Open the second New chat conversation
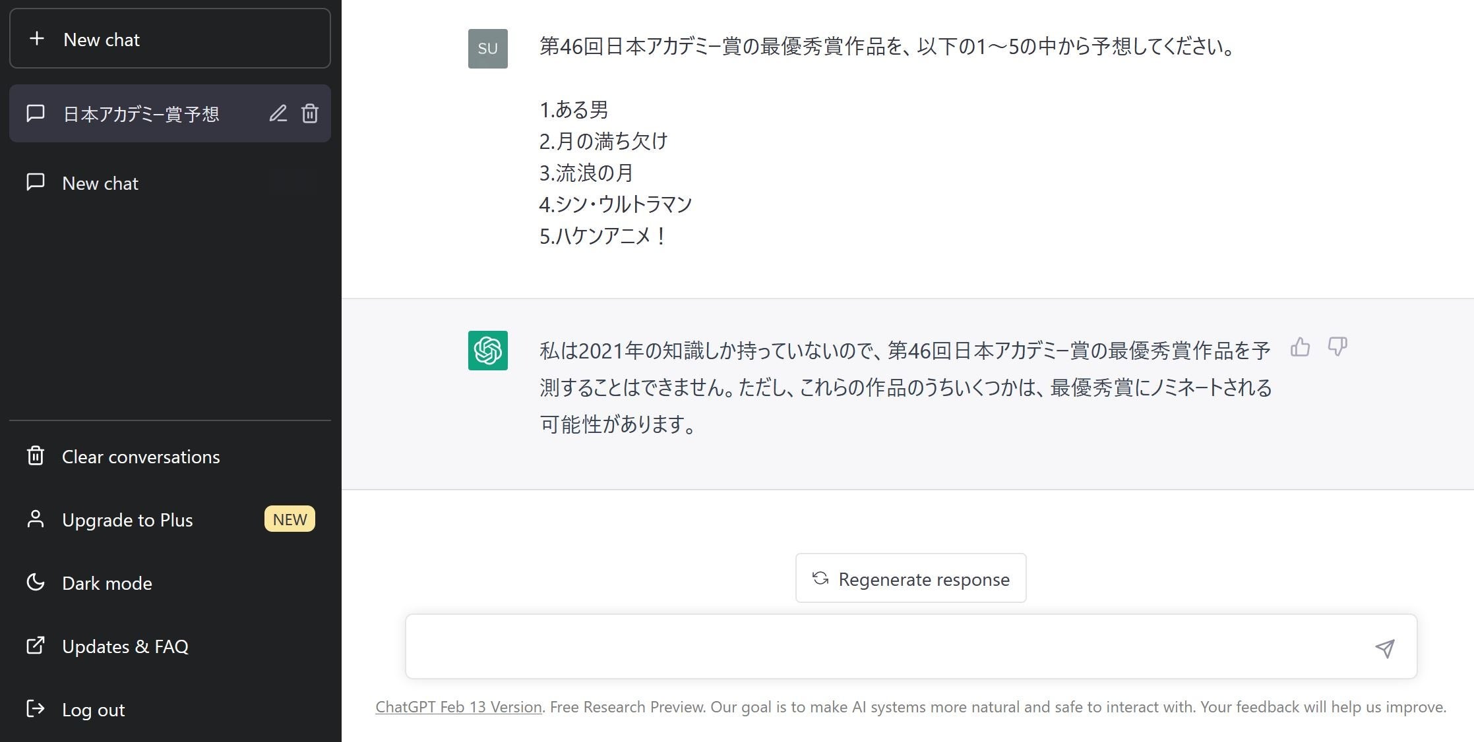Viewport: 1474px width, 742px height. 100,183
